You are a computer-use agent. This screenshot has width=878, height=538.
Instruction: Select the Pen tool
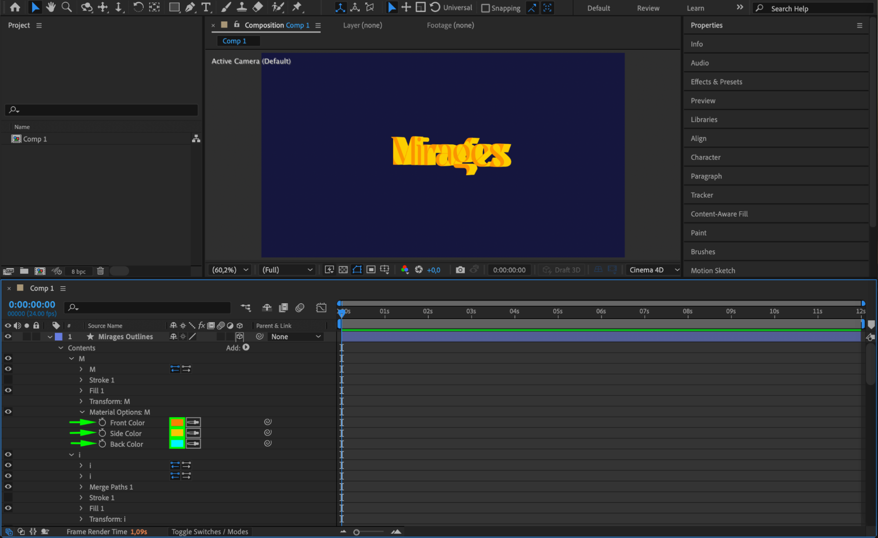click(190, 7)
